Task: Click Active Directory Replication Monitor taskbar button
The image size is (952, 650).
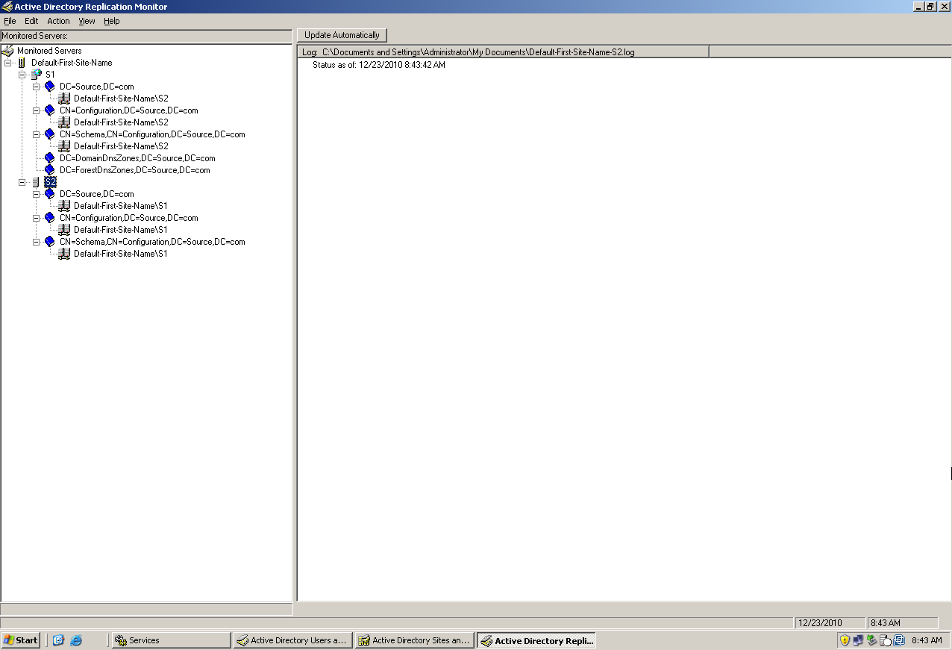Action: (x=536, y=640)
